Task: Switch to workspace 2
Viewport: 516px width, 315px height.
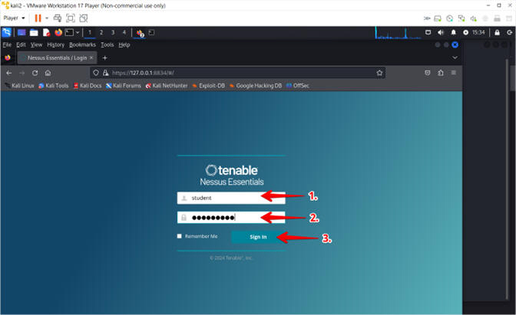Action: (x=101, y=32)
